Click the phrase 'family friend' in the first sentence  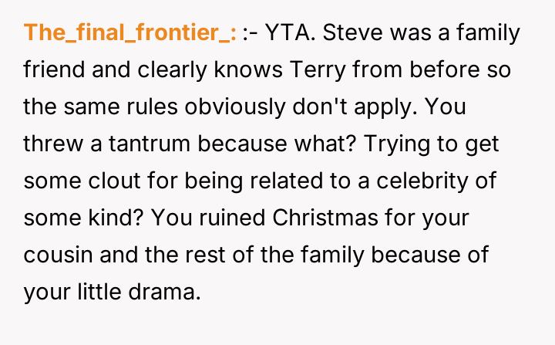(x=471, y=33)
